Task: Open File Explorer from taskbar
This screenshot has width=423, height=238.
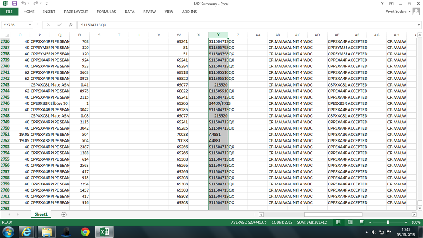Action: click(x=47, y=232)
